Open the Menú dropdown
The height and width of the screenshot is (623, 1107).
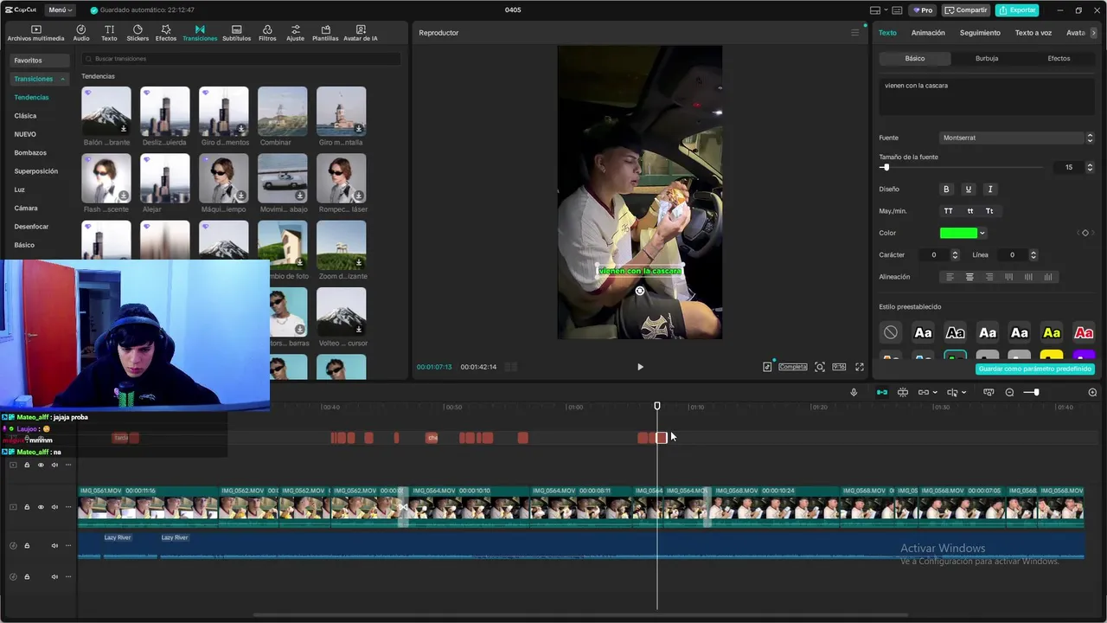point(60,10)
